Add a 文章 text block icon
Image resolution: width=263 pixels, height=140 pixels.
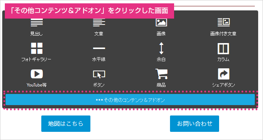click(x=99, y=22)
